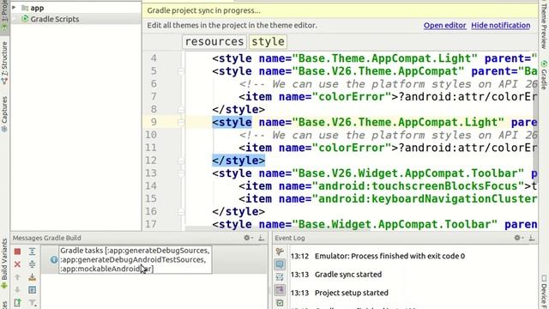The height and width of the screenshot is (309, 549).
Task: Click fold end marker at line 8
Action: click(181, 109)
